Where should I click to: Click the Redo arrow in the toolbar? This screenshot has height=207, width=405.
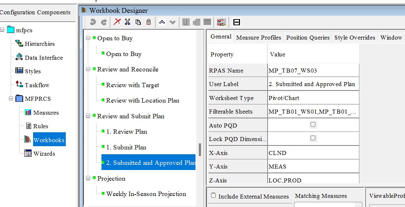tap(104, 22)
